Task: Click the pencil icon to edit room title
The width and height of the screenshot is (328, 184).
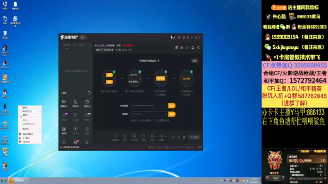Action: (112, 50)
